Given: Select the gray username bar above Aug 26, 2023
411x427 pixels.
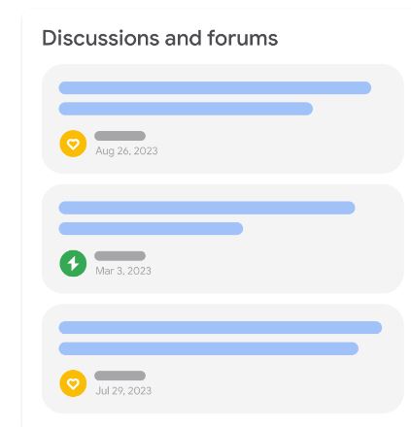Looking at the screenshot, I should click(120, 136).
